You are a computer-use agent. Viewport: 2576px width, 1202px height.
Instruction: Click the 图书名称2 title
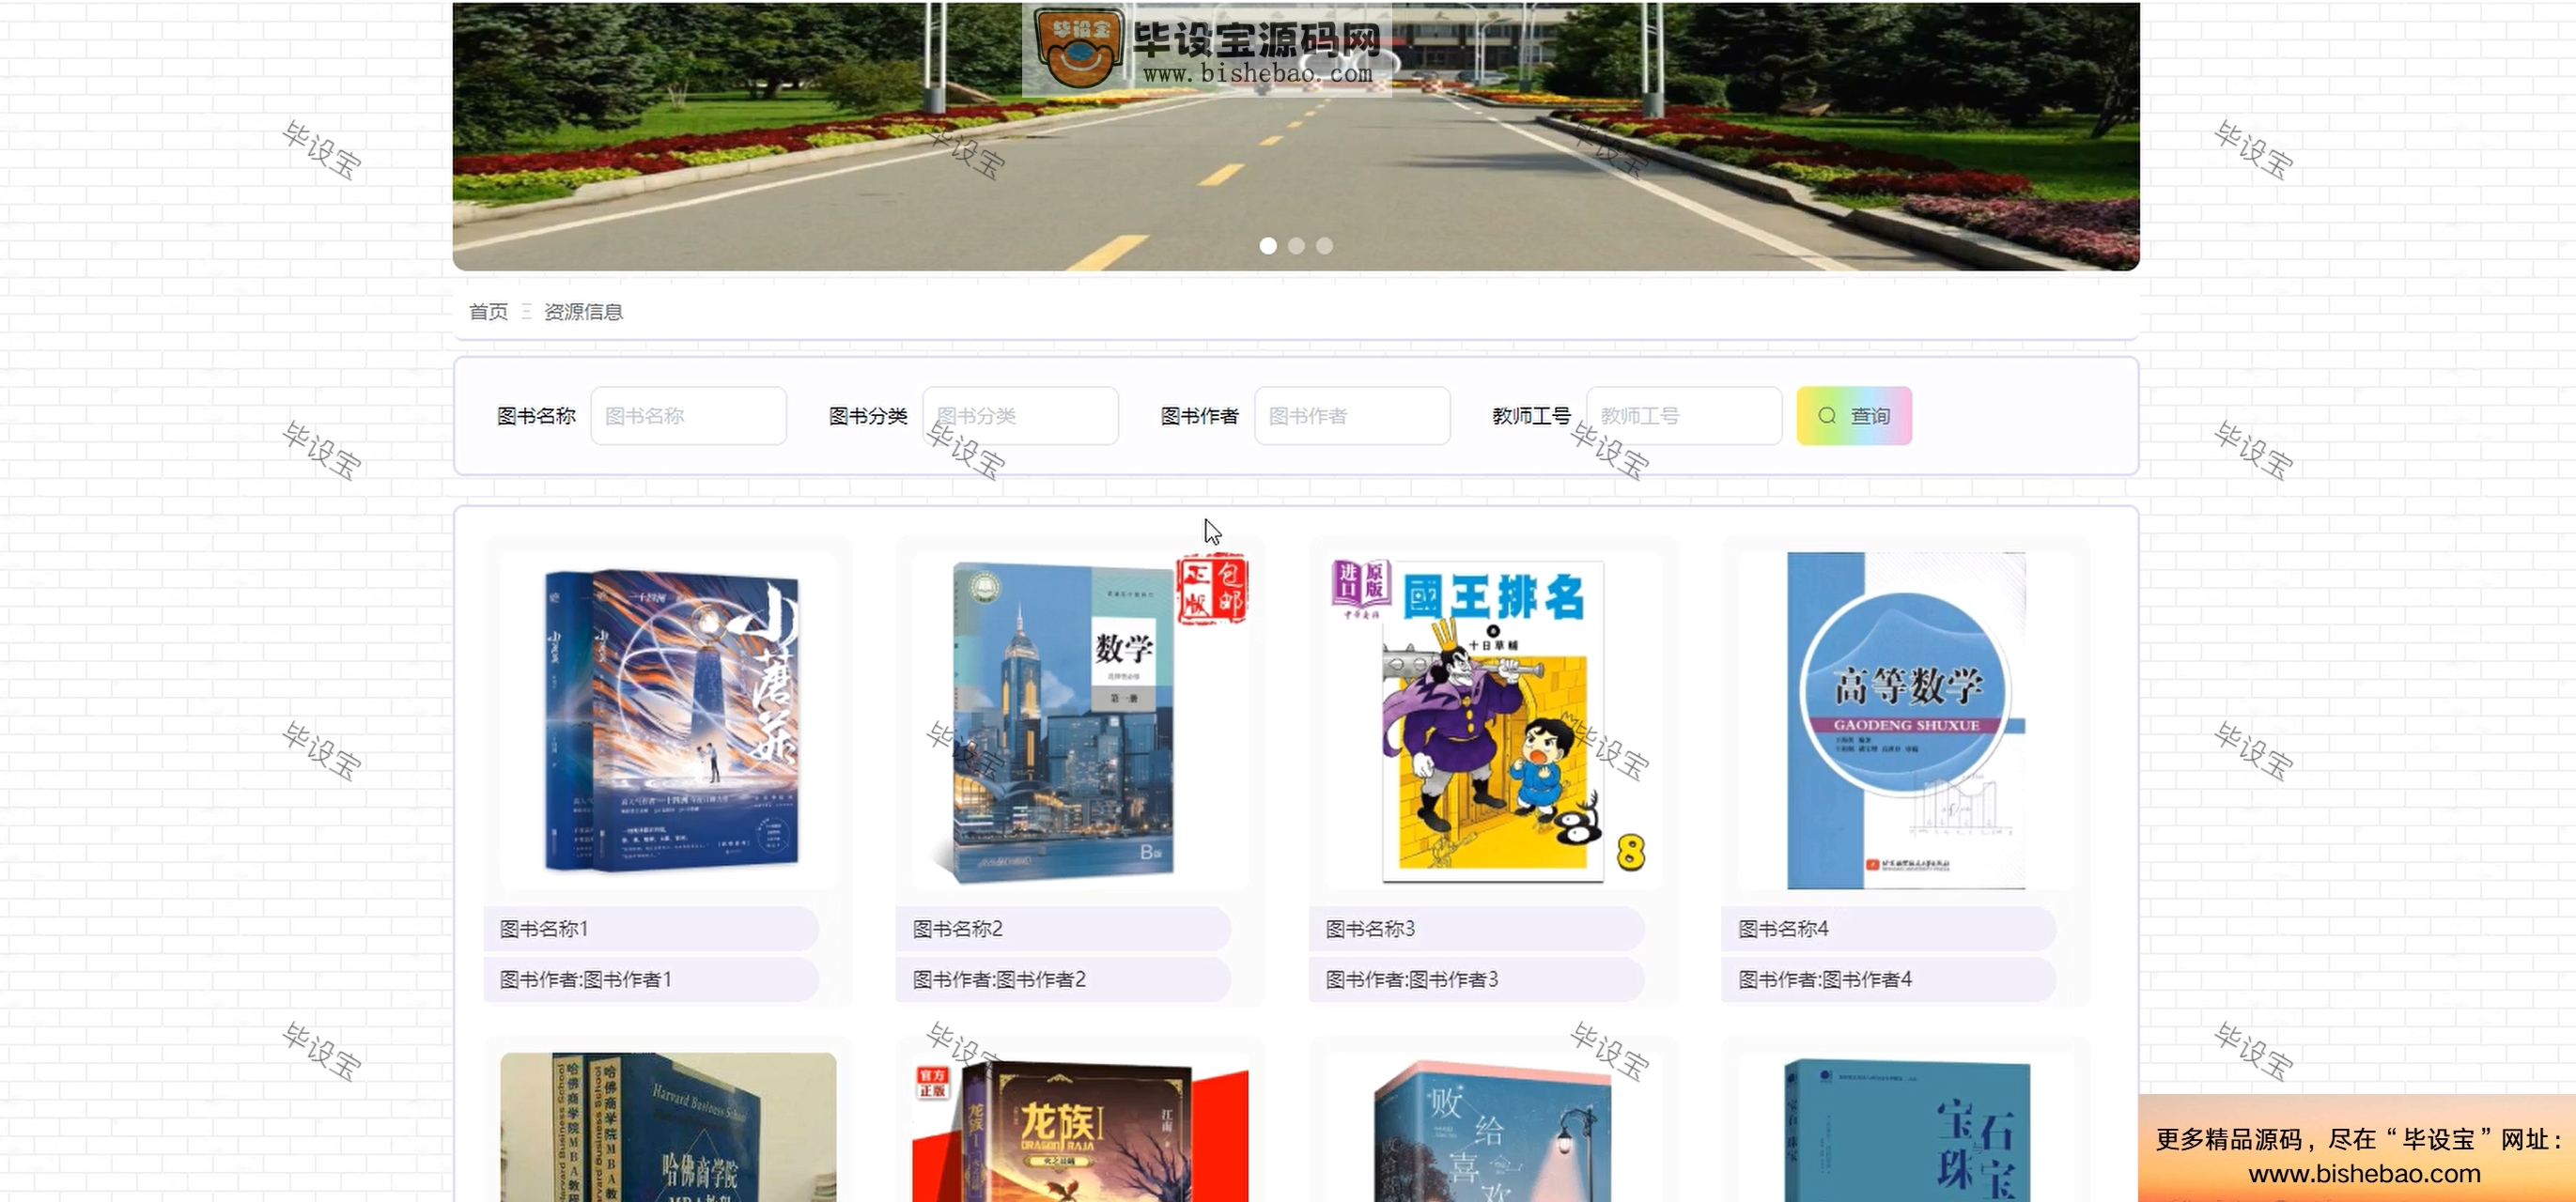[x=957, y=928]
